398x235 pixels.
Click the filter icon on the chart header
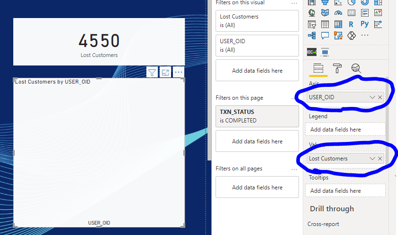click(x=152, y=73)
